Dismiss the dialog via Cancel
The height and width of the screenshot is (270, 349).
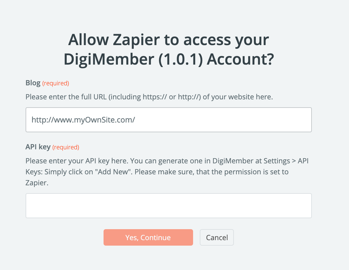217,237
